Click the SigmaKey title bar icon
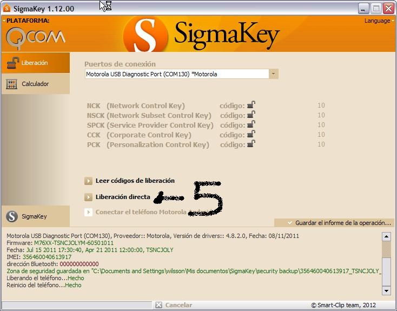The height and width of the screenshot is (311, 397). pyautogui.click(x=6, y=8)
